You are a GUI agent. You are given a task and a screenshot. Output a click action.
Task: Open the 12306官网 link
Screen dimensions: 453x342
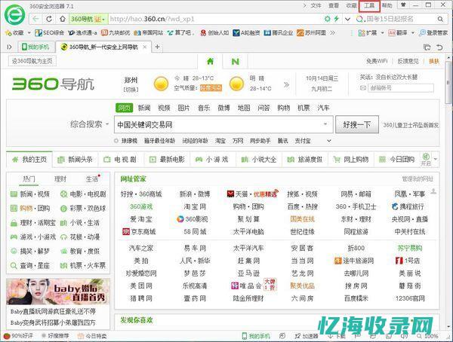pyautogui.click(x=410, y=298)
